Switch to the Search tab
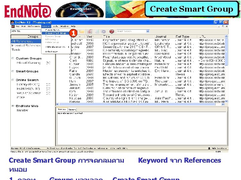 [72, 110]
